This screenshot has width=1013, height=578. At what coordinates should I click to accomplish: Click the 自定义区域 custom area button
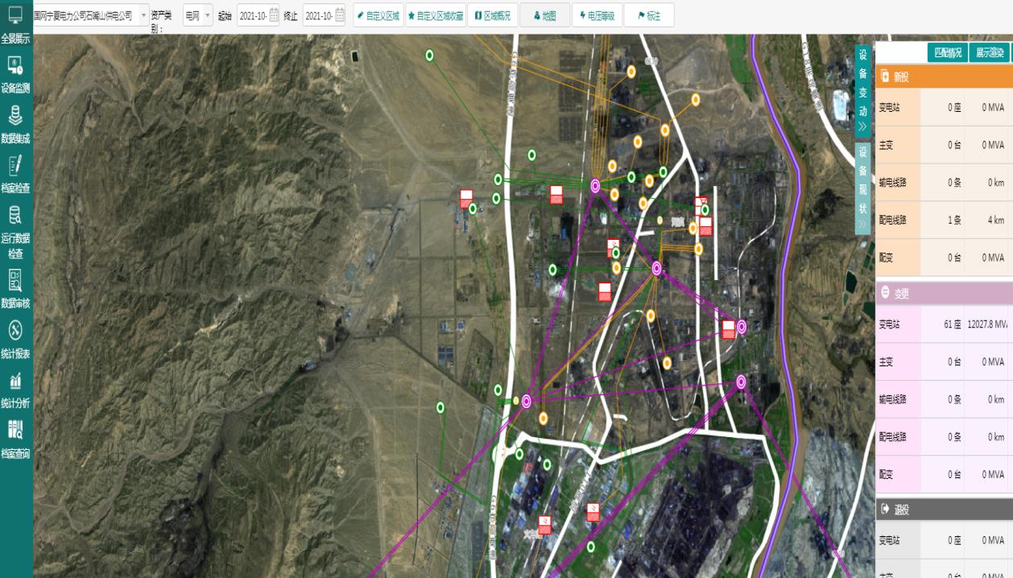pos(378,15)
